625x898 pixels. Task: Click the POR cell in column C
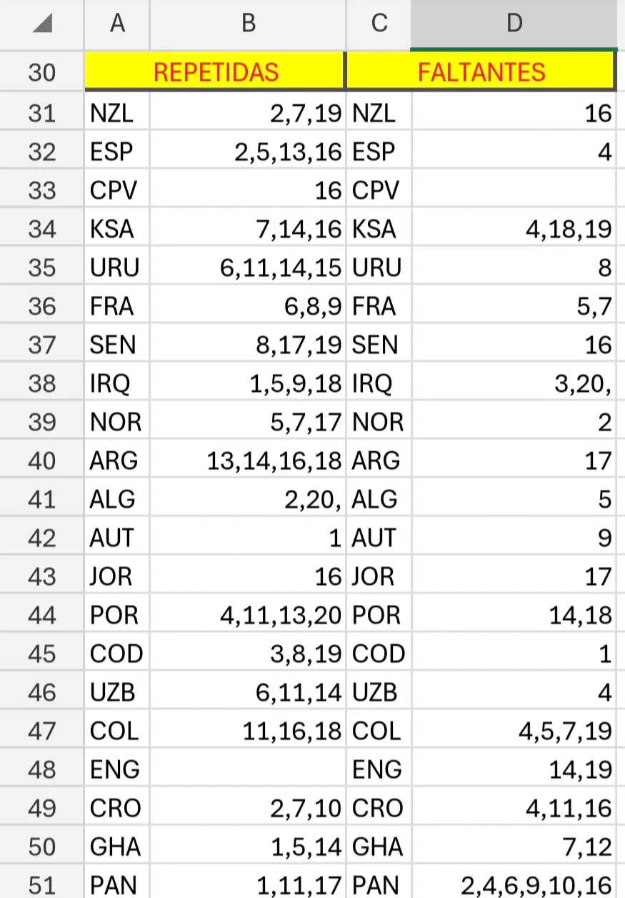(379, 614)
